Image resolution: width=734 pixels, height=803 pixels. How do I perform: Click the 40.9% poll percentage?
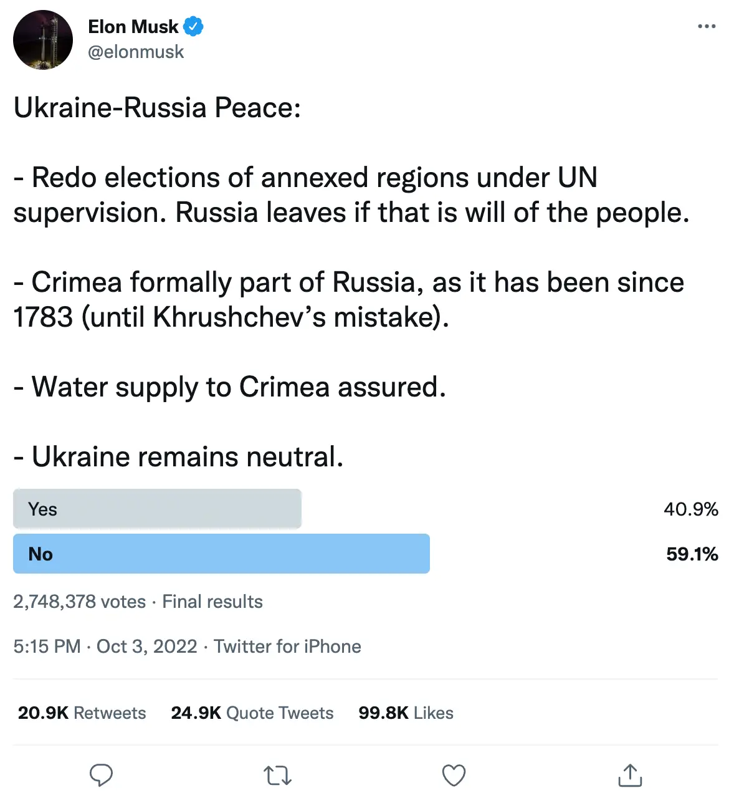[x=690, y=509]
